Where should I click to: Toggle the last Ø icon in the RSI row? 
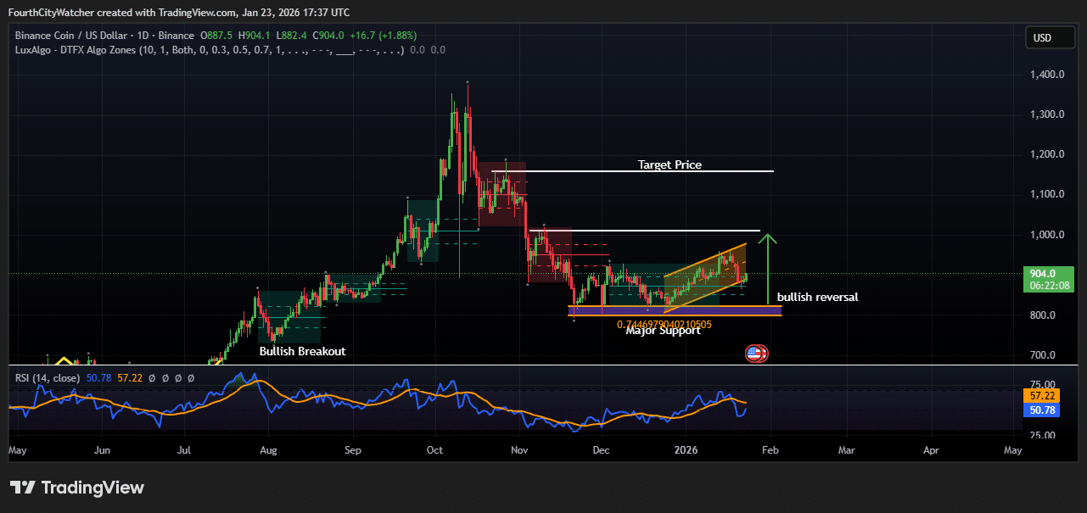[x=190, y=378]
